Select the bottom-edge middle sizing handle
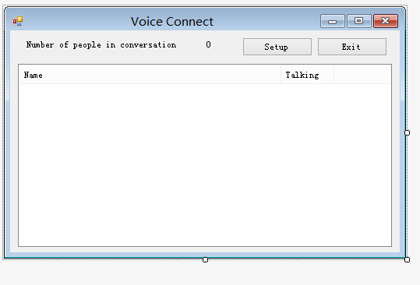 205,259
